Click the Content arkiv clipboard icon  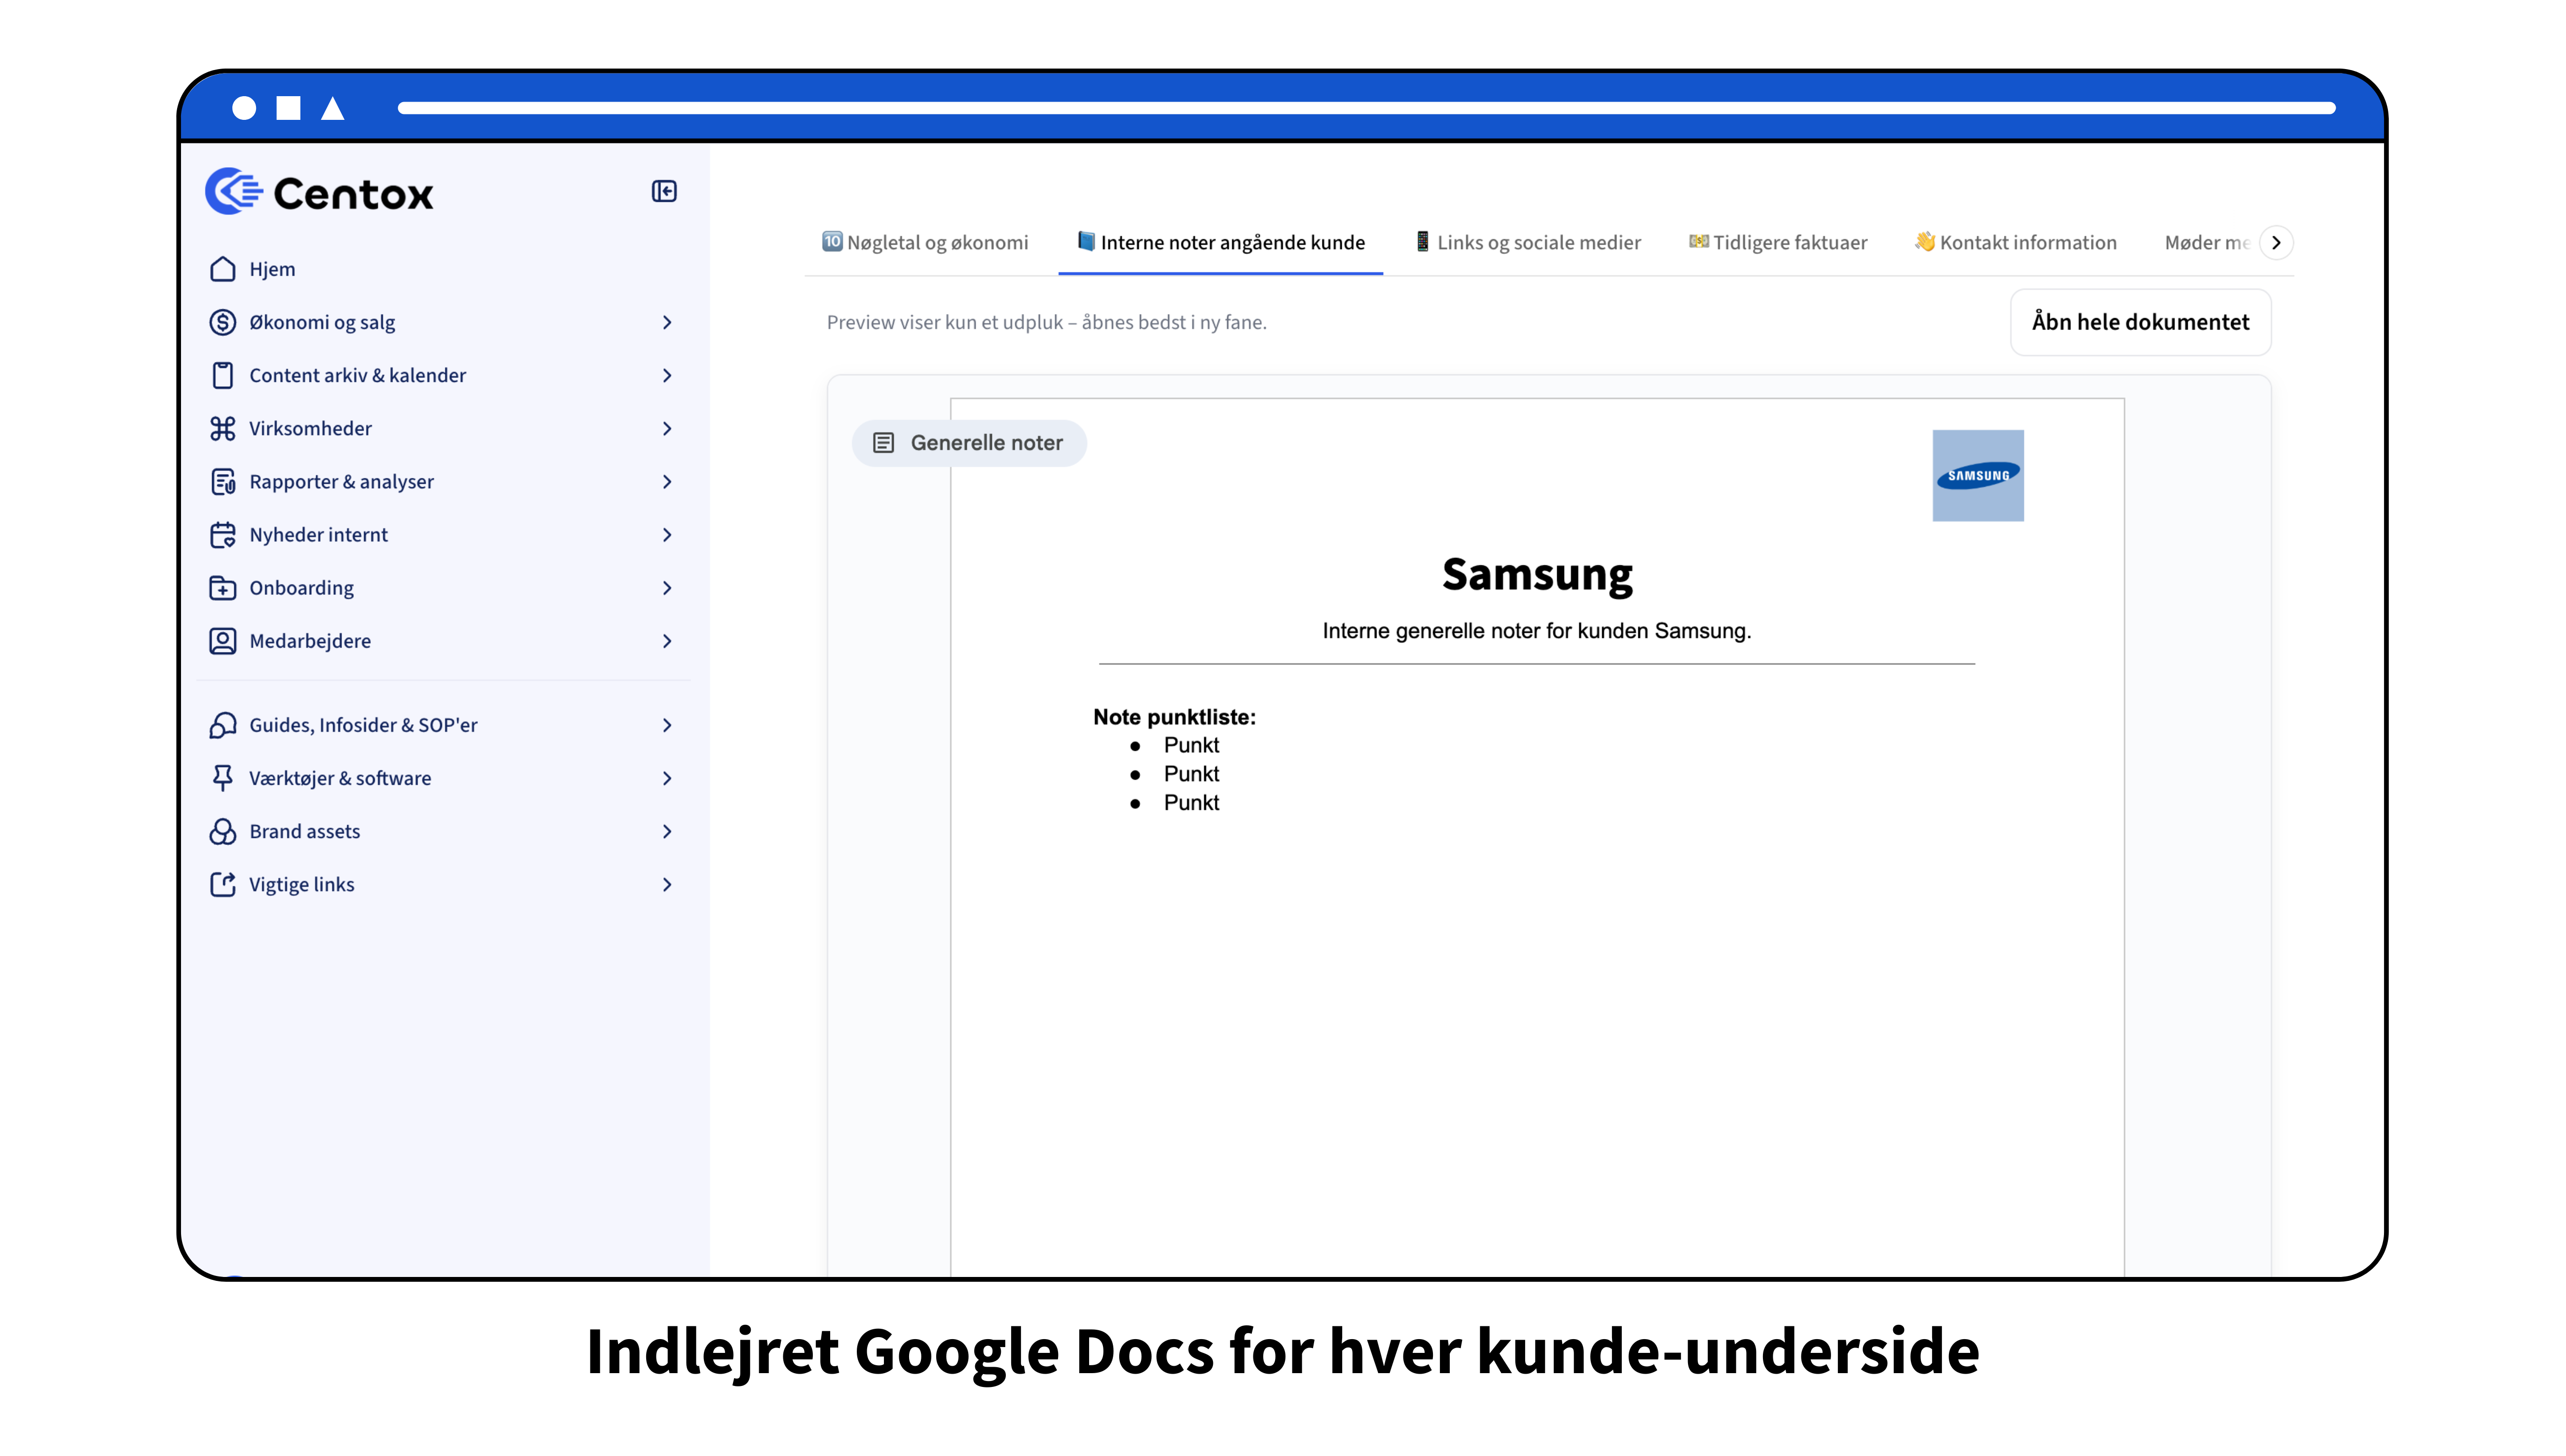click(x=222, y=375)
